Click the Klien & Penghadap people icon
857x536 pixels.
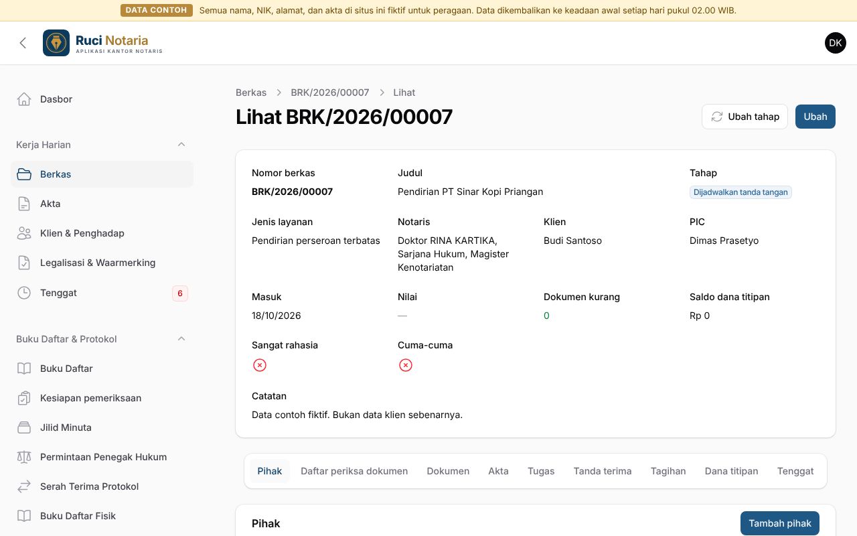[24, 233]
